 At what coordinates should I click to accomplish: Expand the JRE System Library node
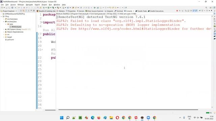pyautogui.click(x=4, y=29)
